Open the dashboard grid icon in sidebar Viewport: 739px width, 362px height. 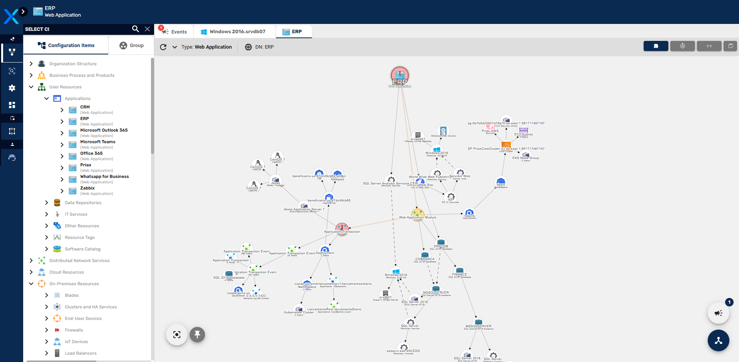point(12,105)
